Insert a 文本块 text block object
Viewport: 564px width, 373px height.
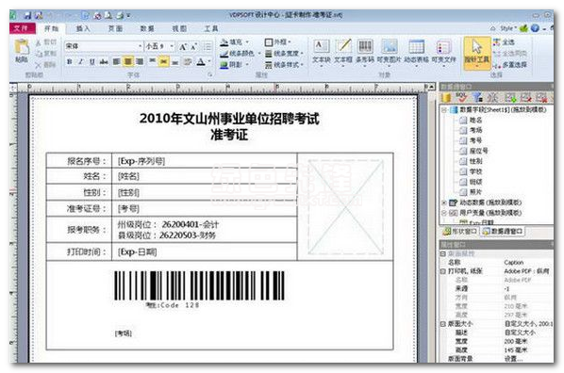point(321,52)
